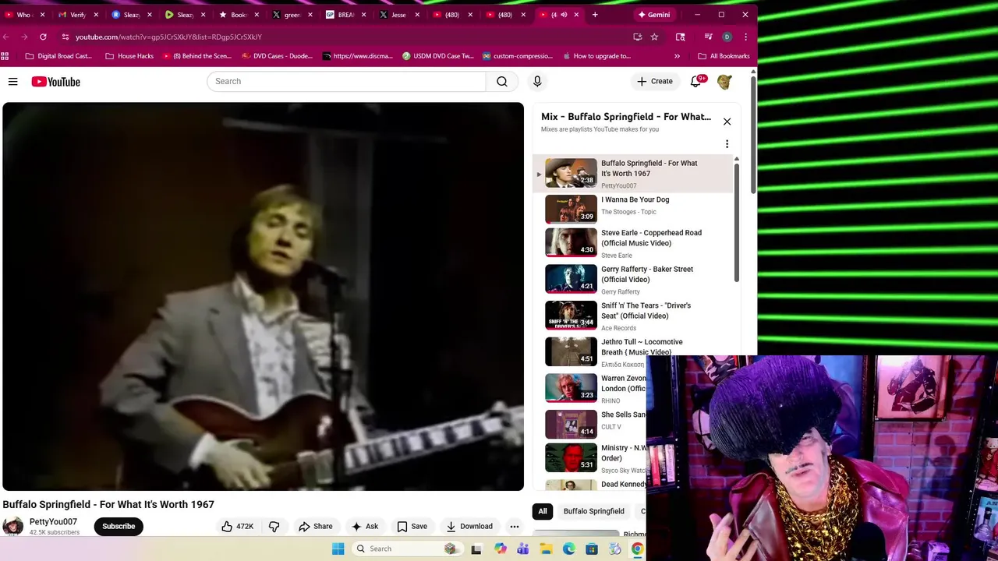Click the YouTube search input field
The width and height of the screenshot is (998, 561).
(346, 82)
